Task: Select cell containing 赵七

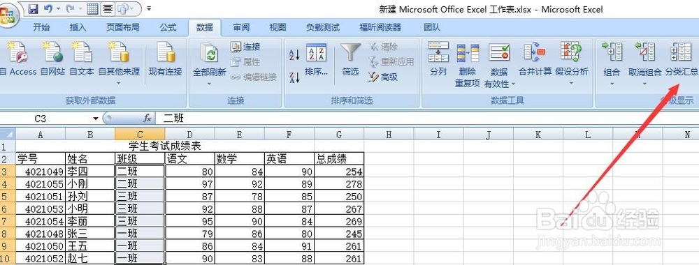Action: [90, 258]
